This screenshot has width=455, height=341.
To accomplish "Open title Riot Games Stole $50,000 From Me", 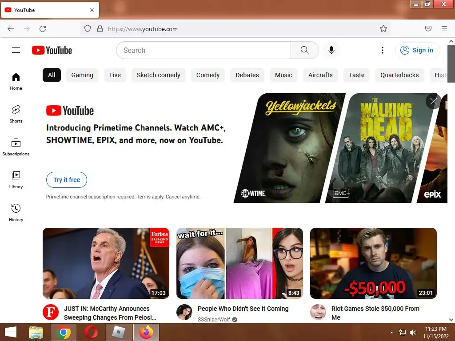I will 375,313.
